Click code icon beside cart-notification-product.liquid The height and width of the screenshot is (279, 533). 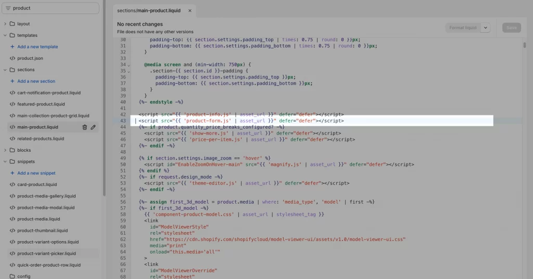12,92
